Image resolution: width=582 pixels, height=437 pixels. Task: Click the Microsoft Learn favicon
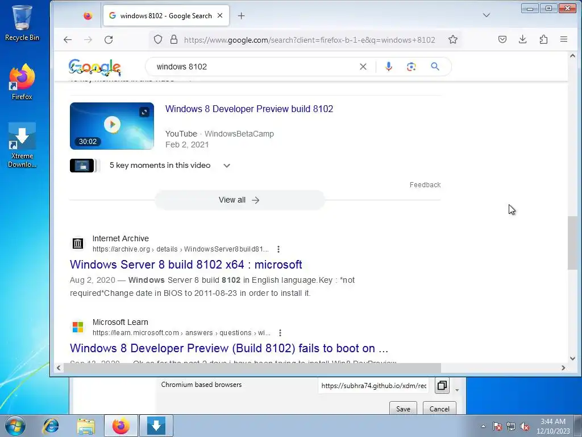click(x=77, y=327)
